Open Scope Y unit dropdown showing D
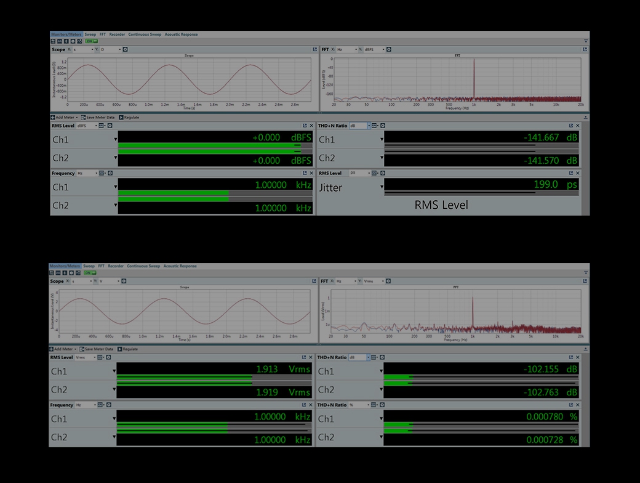 pos(111,49)
